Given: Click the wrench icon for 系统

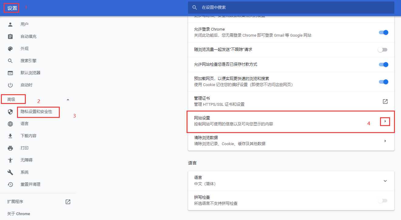Looking at the screenshot, I should [10, 172].
